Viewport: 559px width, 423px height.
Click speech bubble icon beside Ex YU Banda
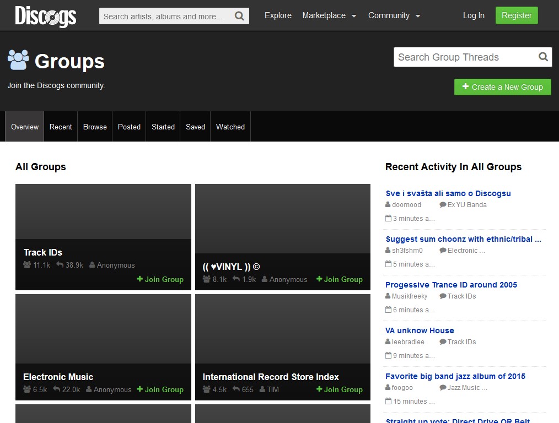(x=443, y=205)
